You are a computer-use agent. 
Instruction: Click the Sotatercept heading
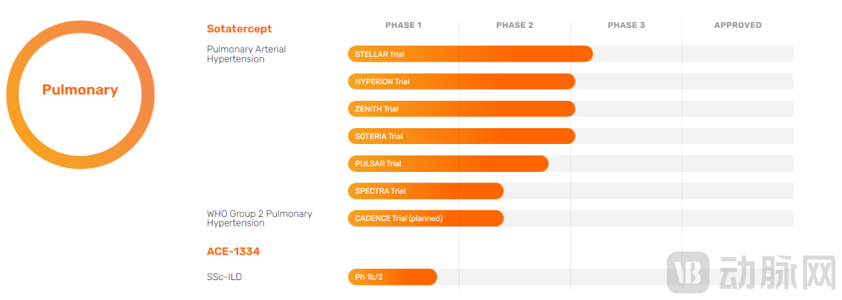pyautogui.click(x=239, y=29)
